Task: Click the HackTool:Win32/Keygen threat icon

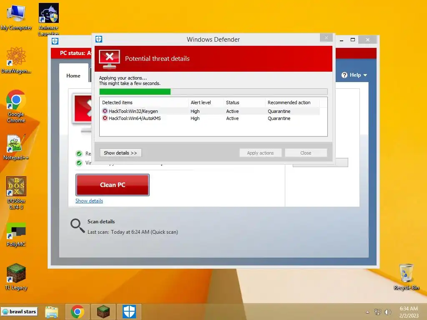Action: [x=105, y=111]
